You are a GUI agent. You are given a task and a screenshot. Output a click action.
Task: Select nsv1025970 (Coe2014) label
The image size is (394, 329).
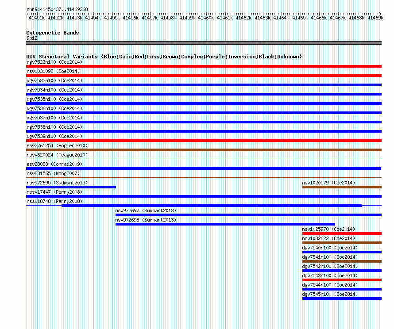coord(328,229)
